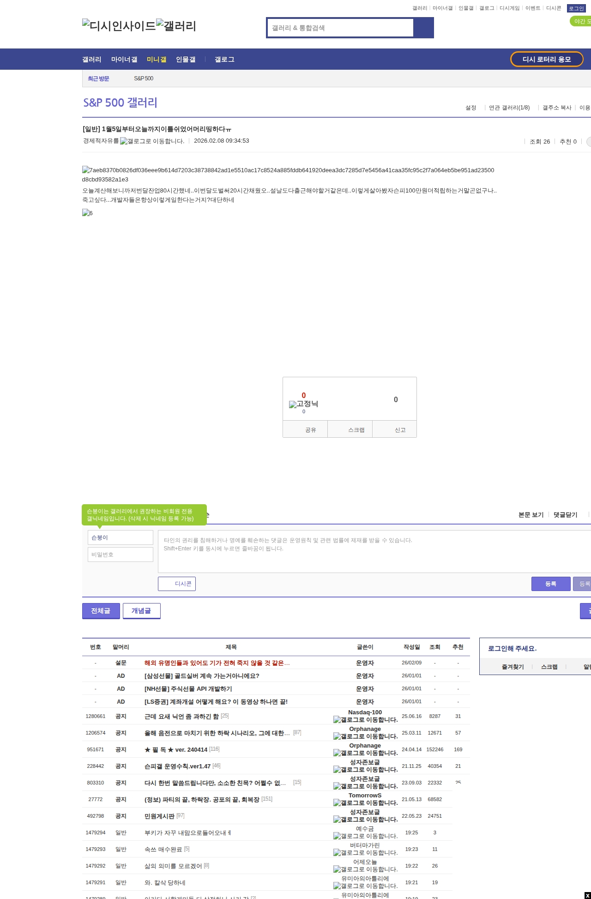Open 예수금's gallog icon in the list
Viewport: 591px width, 899px height.
click(x=365, y=836)
